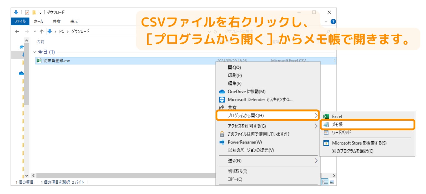
Task: Choose Excel in the open-with submenu
Action: click(337, 116)
